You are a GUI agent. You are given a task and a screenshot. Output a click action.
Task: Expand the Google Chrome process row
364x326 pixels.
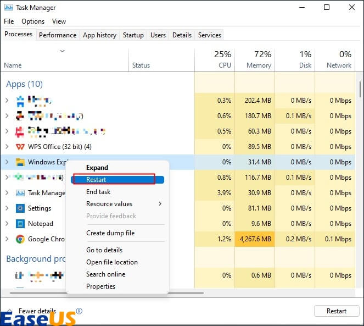tap(7, 239)
